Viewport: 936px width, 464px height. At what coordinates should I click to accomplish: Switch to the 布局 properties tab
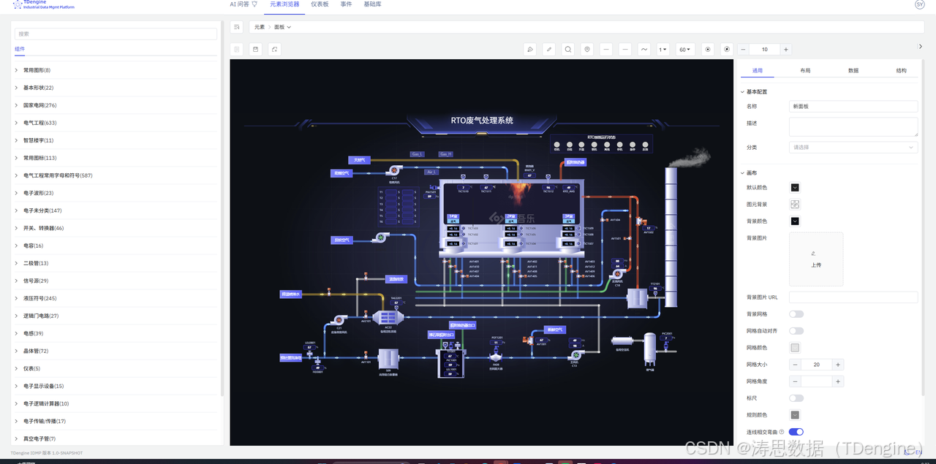pos(805,71)
